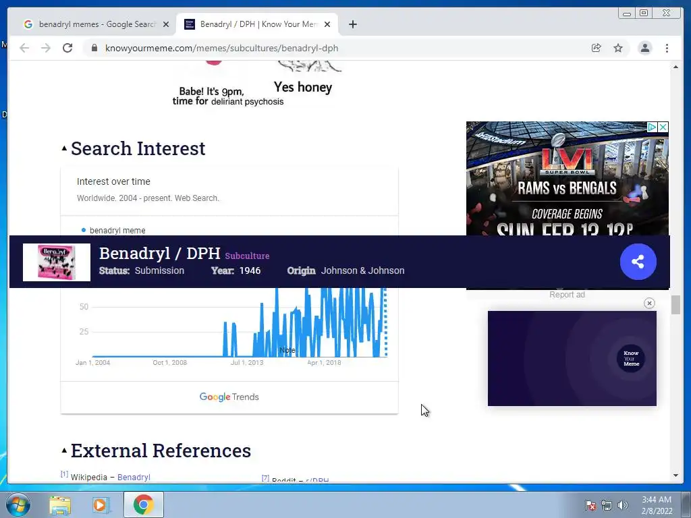
Task: Click the AdChoices icon on the Super Bowl ad
Action: point(652,127)
